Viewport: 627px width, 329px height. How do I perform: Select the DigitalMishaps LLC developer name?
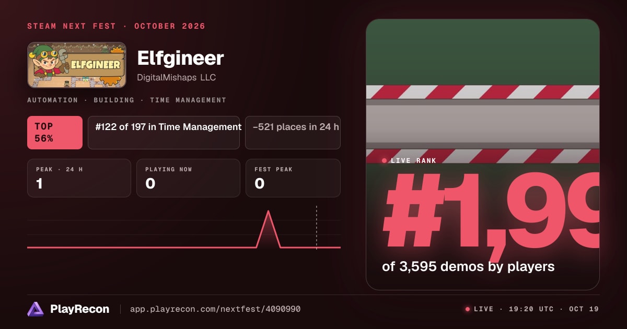click(176, 77)
